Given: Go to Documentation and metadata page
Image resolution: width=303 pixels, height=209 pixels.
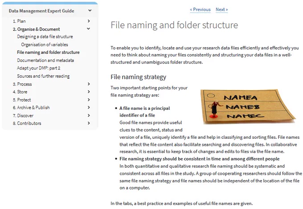Looking at the screenshot, I should click(45, 60).
